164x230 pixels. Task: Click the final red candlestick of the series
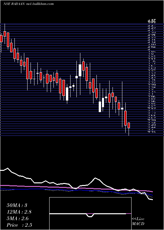(129, 126)
